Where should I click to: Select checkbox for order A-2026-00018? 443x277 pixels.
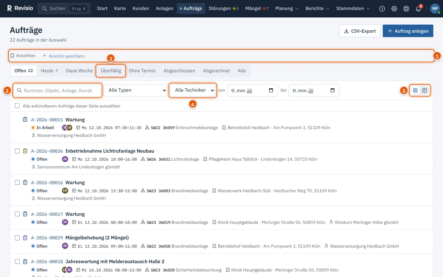[17, 261]
